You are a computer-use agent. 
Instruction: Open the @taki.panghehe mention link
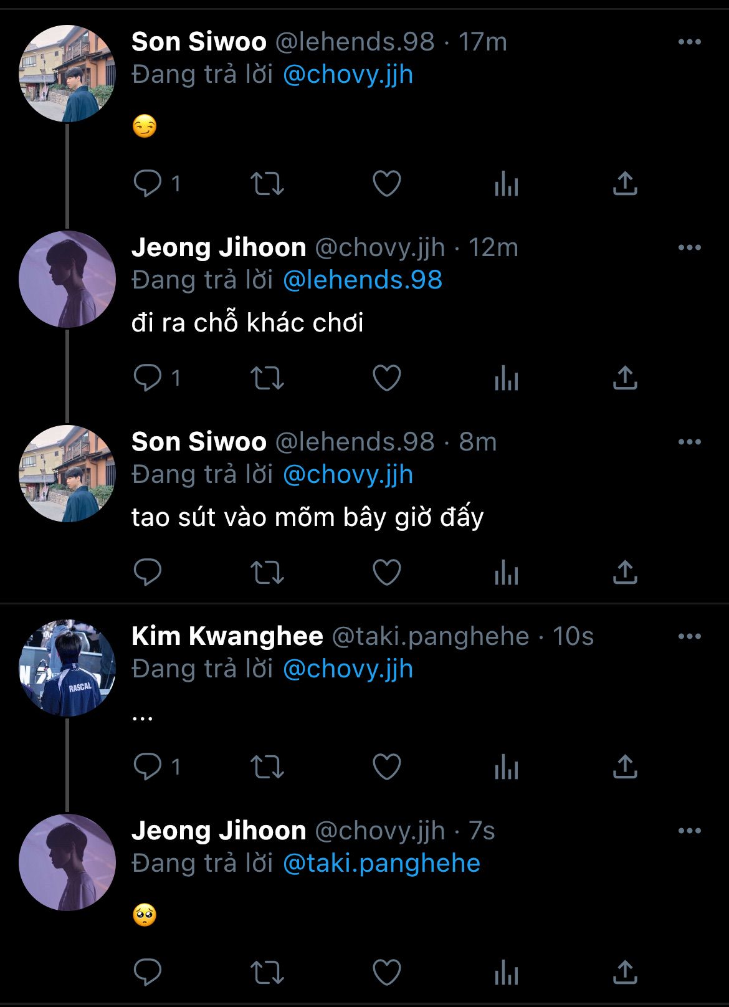[381, 864]
